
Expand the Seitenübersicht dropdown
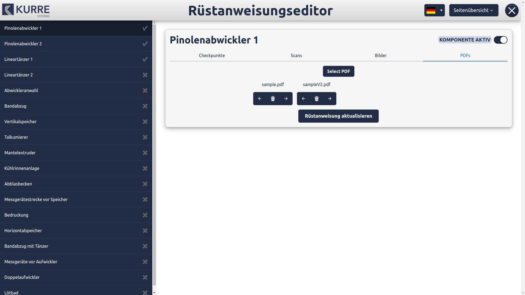(x=473, y=10)
